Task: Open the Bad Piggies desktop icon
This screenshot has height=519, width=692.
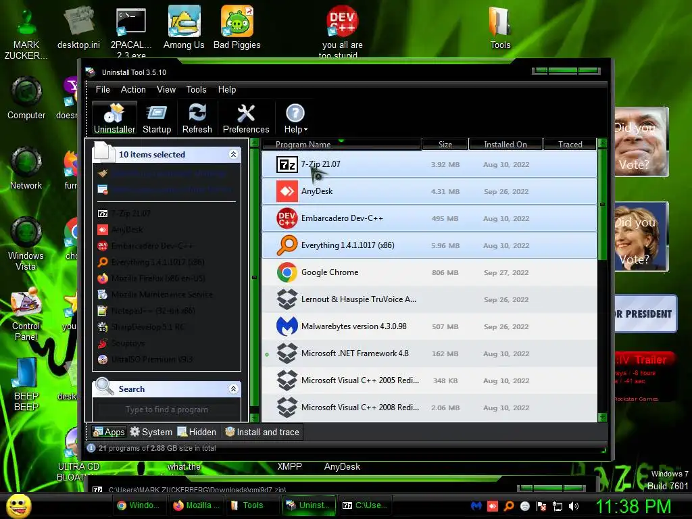Action: pyautogui.click(x=237, y=27)
